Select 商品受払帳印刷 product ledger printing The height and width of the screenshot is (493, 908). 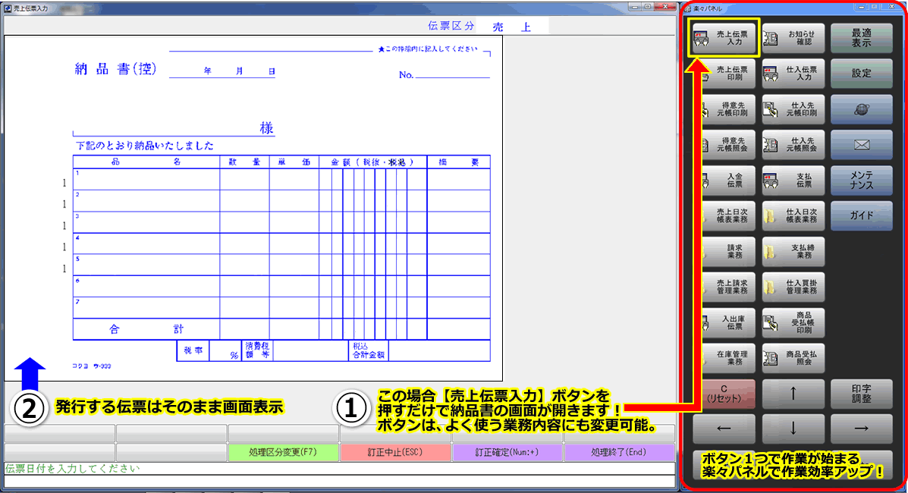793,322
